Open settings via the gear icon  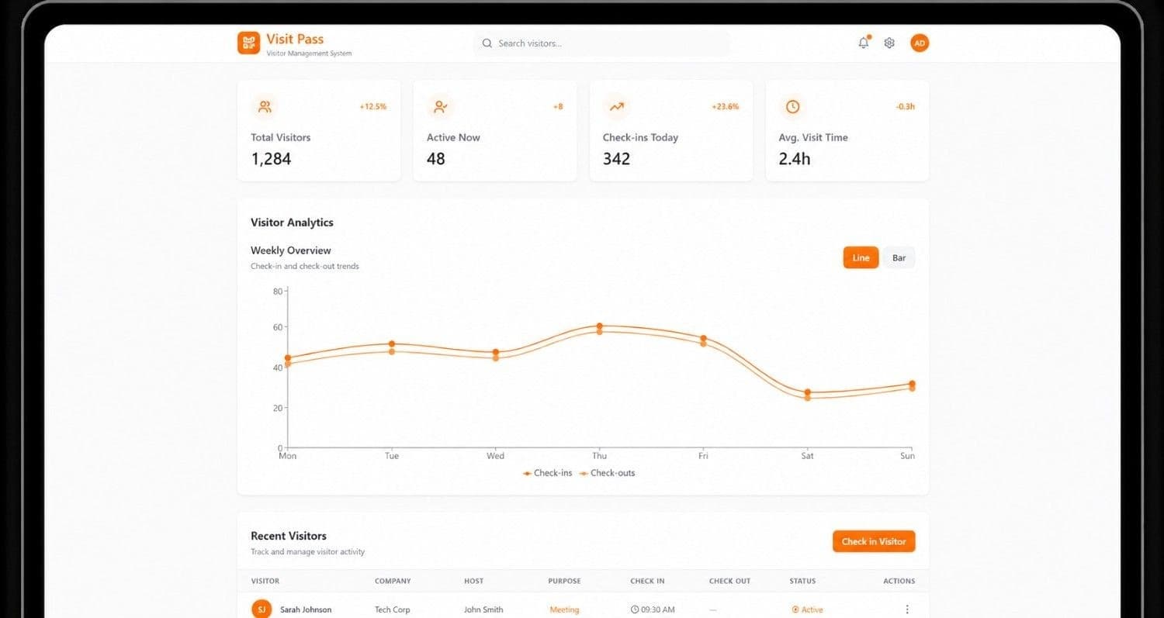pos(889,43)
